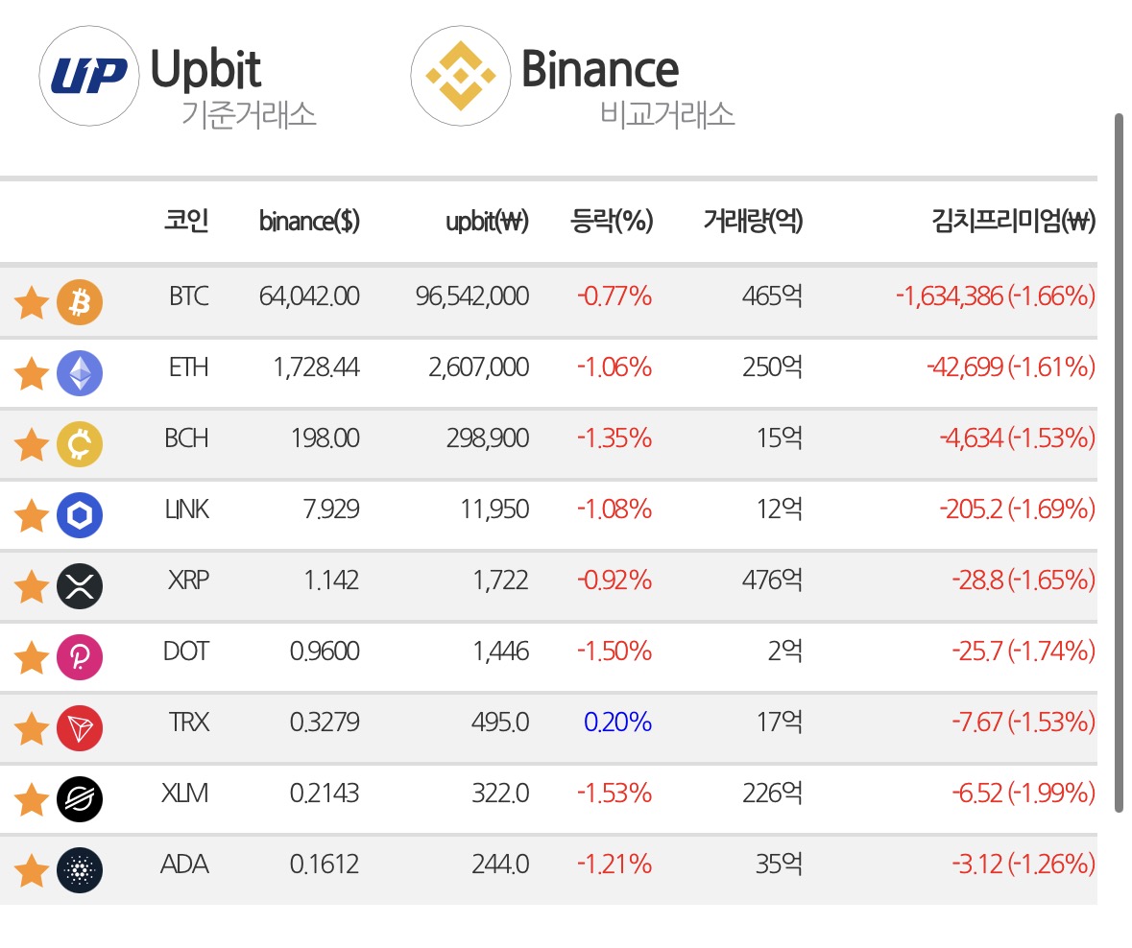The image size is (1132, 948).
Task: Click the Bitcoin coin icon
Action: pyautogui.click(x=80, y=301)
